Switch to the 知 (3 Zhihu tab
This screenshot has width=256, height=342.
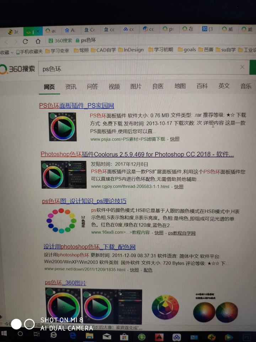click(x=207, y=28)
